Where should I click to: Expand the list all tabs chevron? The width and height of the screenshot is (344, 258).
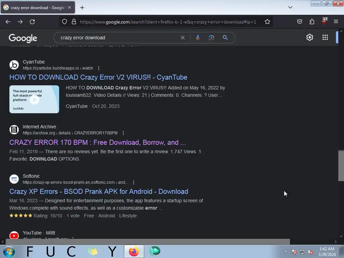tap(290, 7)
